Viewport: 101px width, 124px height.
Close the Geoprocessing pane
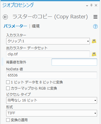pos(96,5)
